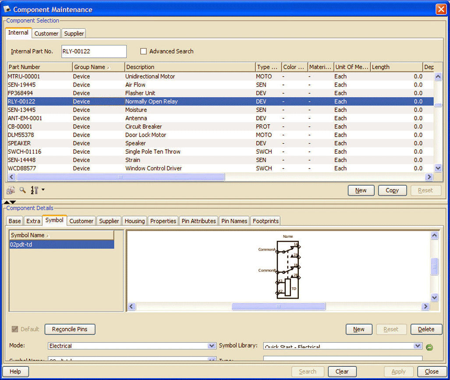450x380 pixels.
Task: Click the Clear button
Action: (342, 371)
